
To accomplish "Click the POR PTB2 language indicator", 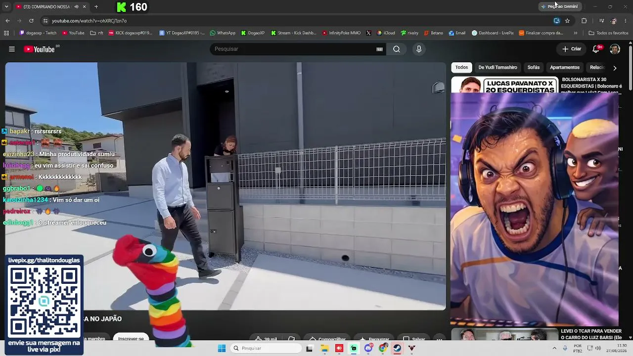I will click(578, 348).
